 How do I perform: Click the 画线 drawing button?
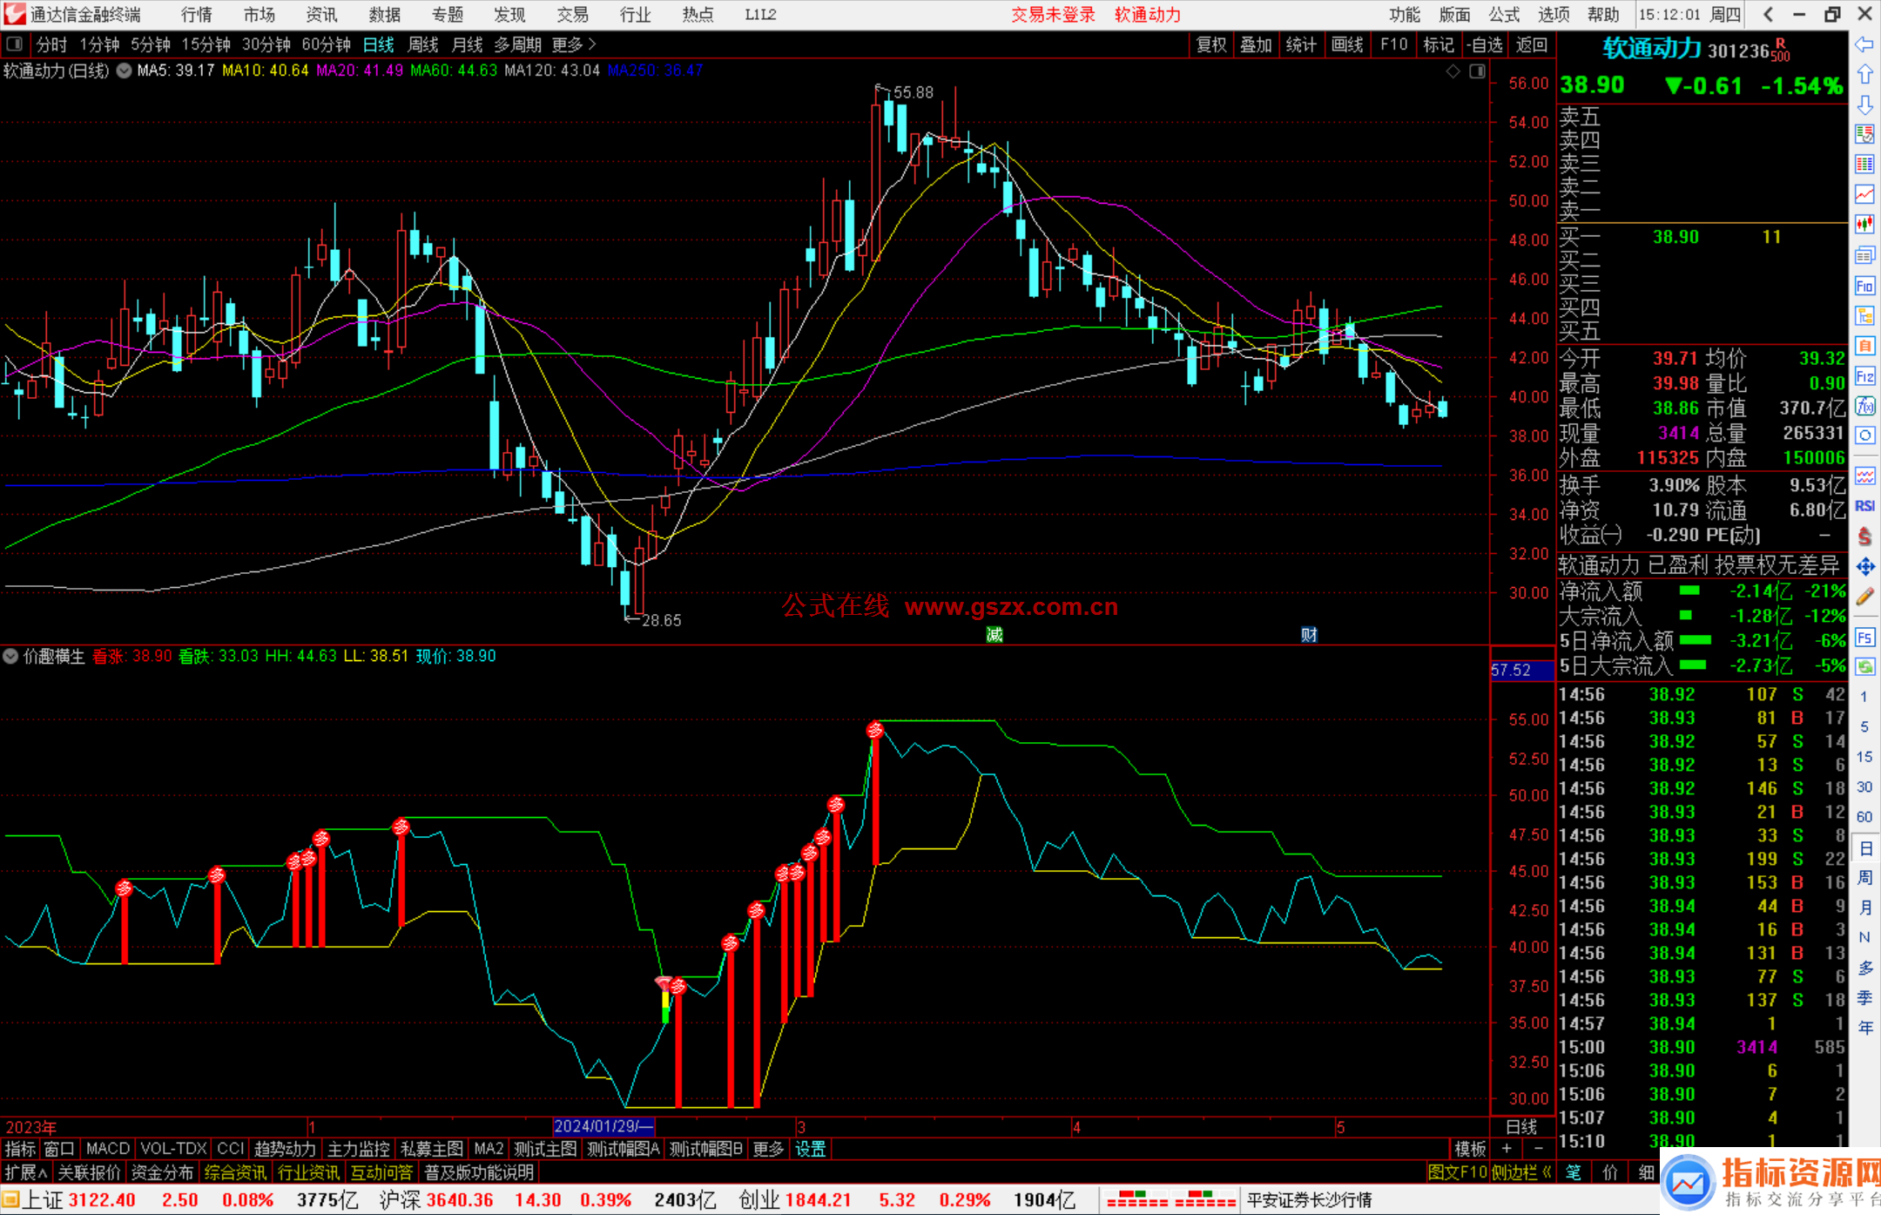click(x=1347, y=44)
